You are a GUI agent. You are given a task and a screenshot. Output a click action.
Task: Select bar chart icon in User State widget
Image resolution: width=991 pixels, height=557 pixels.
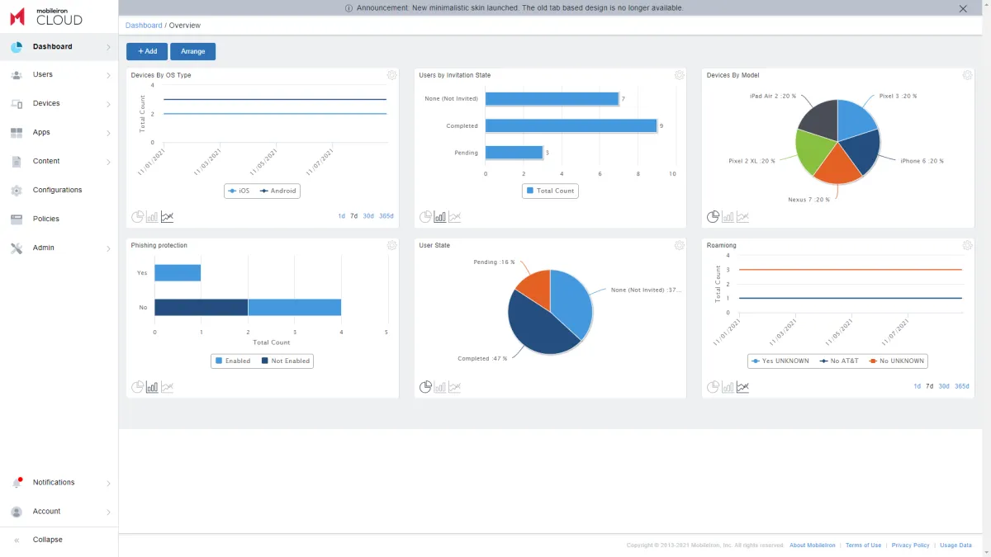(440, 387)
